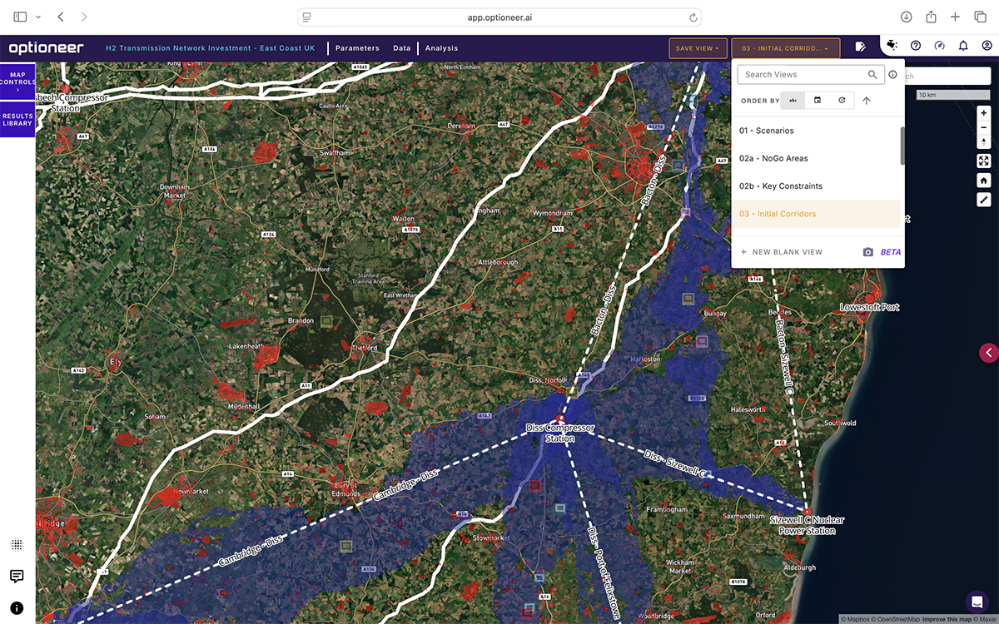The image size is (999, 624).
Task: Open the support chat widget bottom right
Action: (977, 602)
